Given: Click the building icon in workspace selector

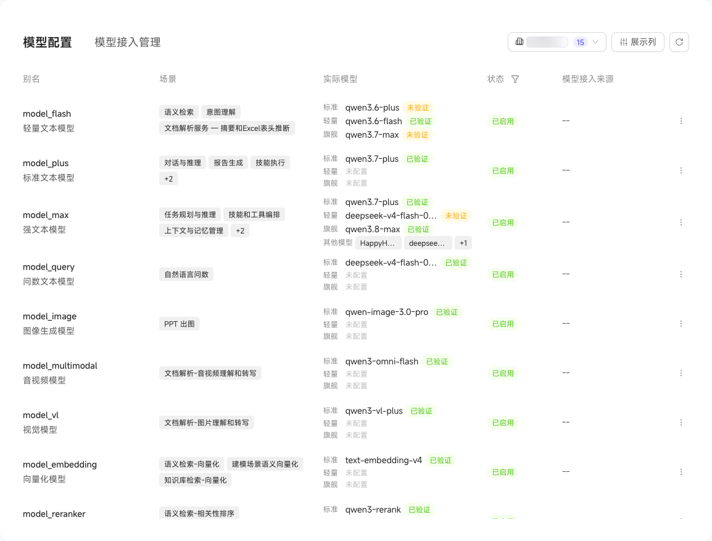Looking at the screenshot, I should point(520,42).
